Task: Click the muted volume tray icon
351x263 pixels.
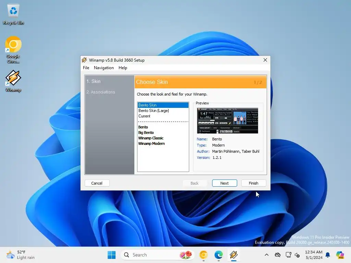Action: click(297, 255)
